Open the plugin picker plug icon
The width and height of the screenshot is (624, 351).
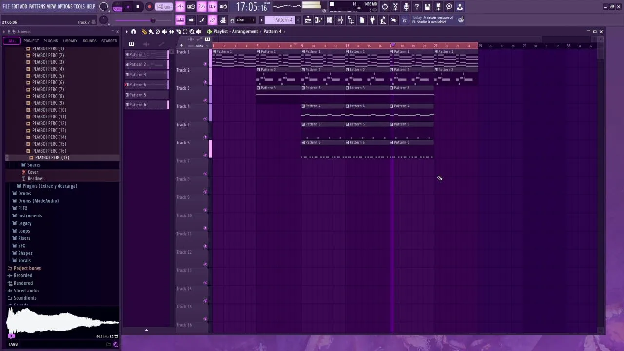[372, 20]
